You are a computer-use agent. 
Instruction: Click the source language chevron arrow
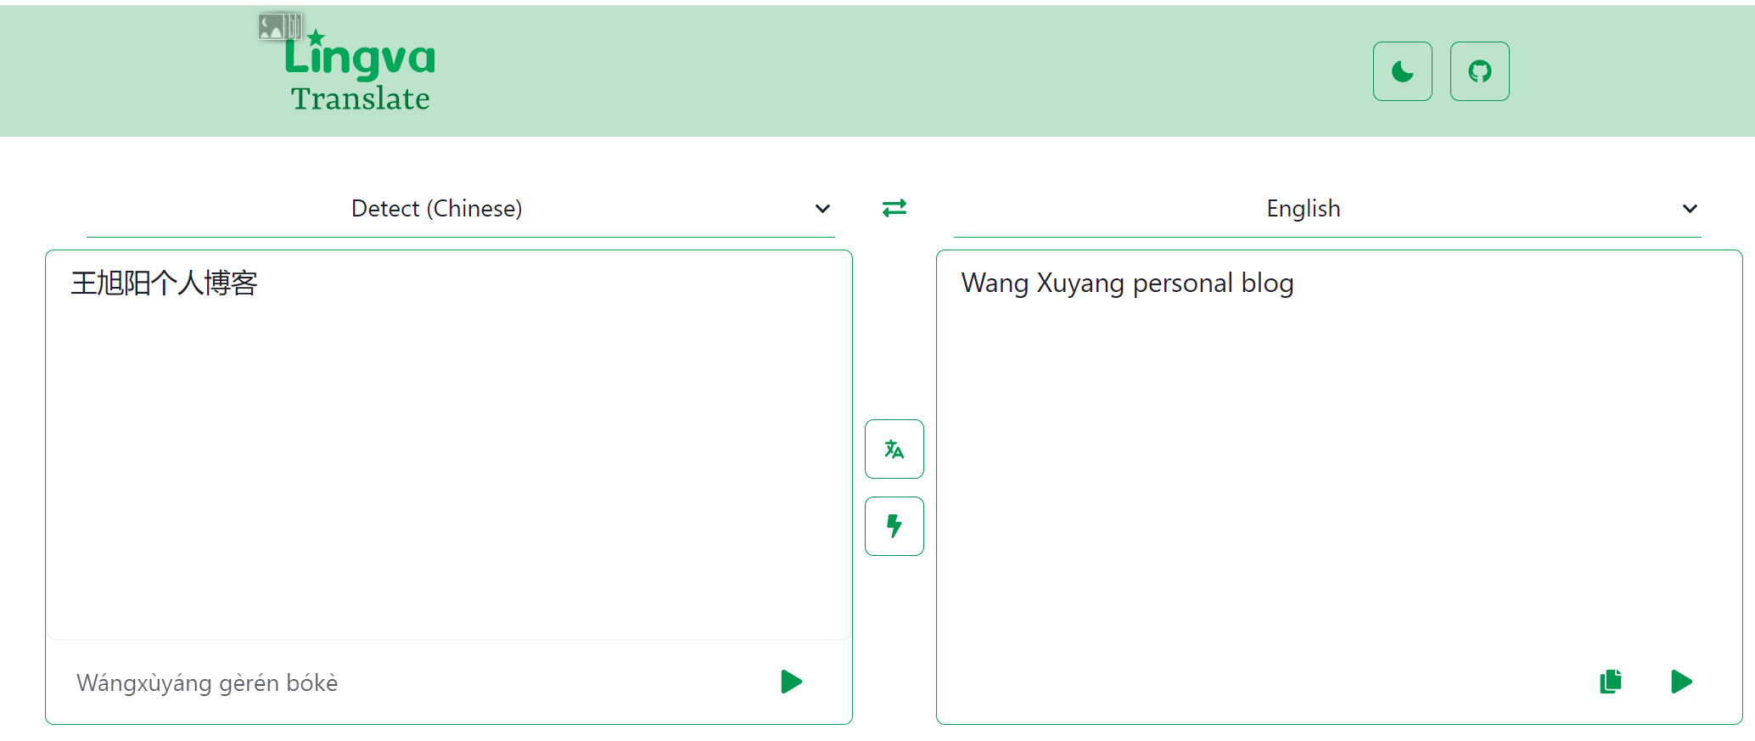point(822,209)
